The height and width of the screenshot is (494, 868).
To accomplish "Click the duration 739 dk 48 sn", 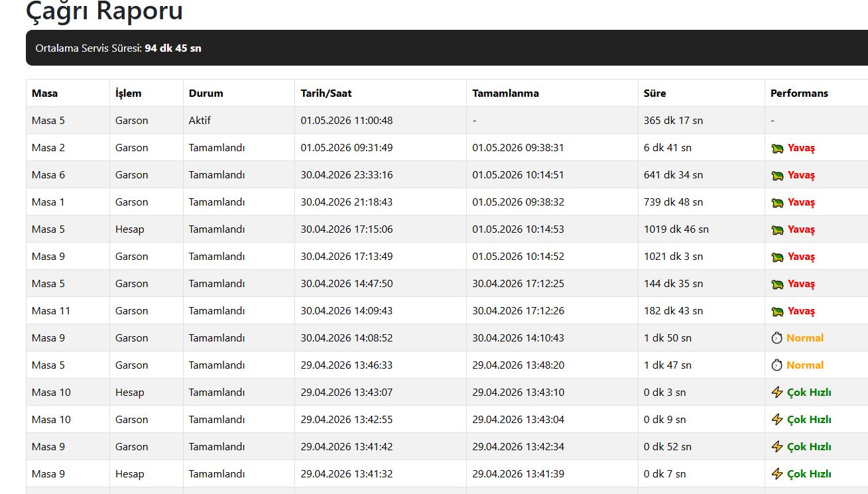I will [x=673, y=202].
